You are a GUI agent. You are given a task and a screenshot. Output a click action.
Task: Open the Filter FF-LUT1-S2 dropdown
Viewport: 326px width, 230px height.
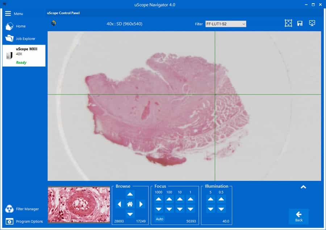click(226, 24)
